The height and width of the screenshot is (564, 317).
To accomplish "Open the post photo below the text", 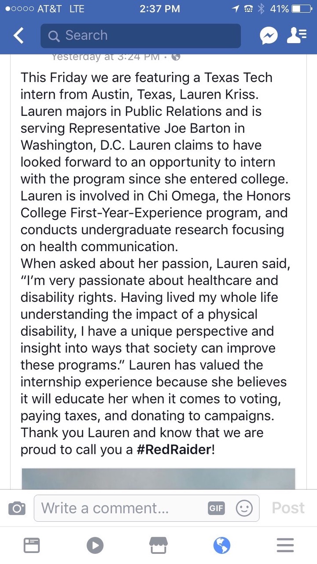I will coord(158,479).
